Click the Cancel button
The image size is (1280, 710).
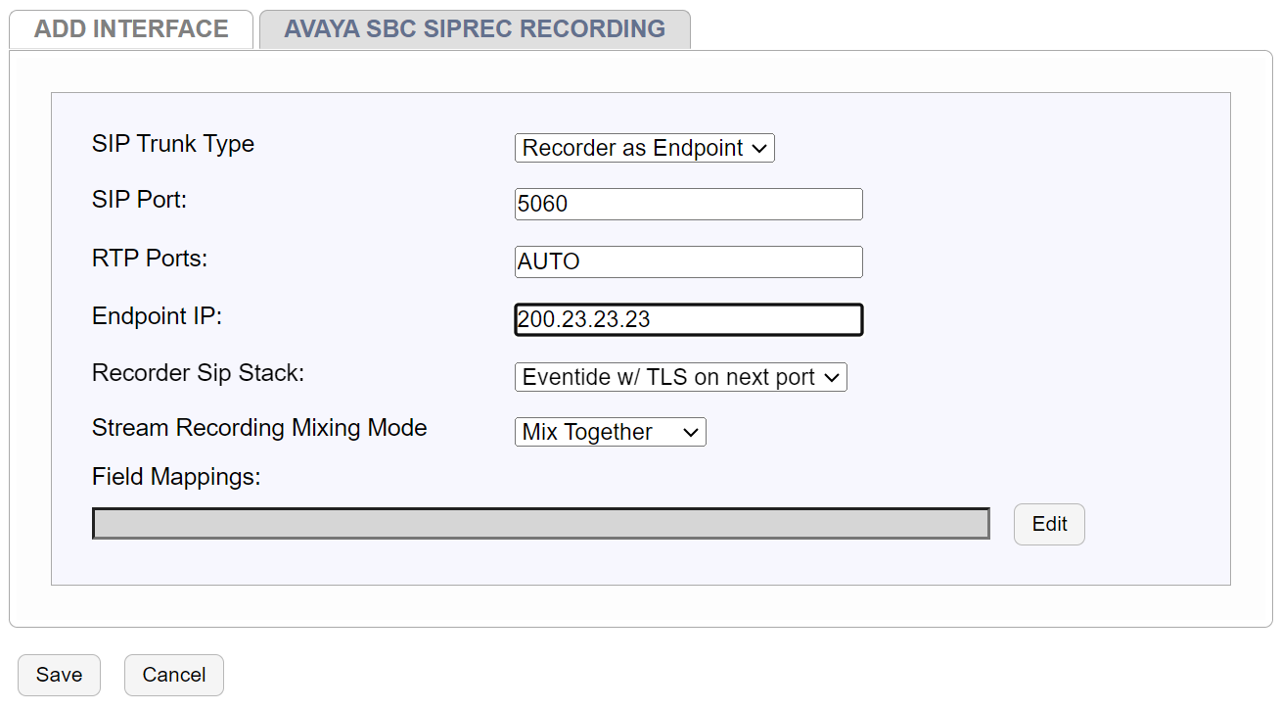pos(173,675)
